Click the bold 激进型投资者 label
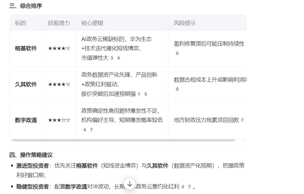 click(x=33, y=166)
